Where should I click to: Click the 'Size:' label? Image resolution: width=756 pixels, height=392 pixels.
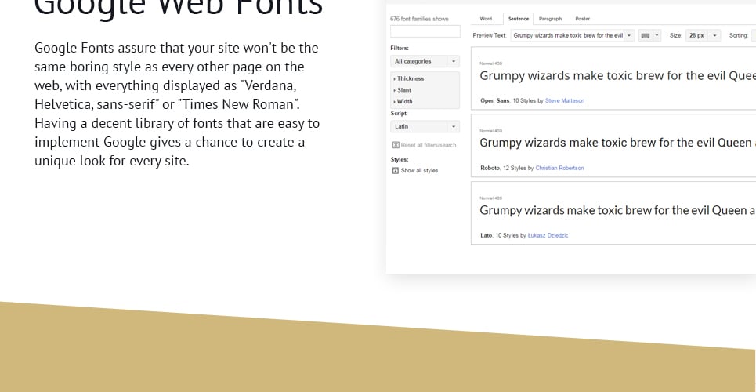coord(675,36)
